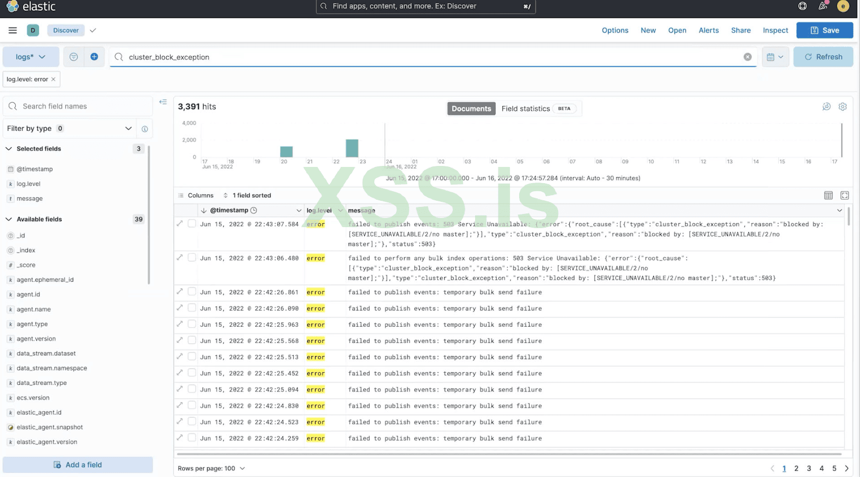Select the 22:42:26.861 row checkbox
Screen dimensions: 860x477
(192, 291)
